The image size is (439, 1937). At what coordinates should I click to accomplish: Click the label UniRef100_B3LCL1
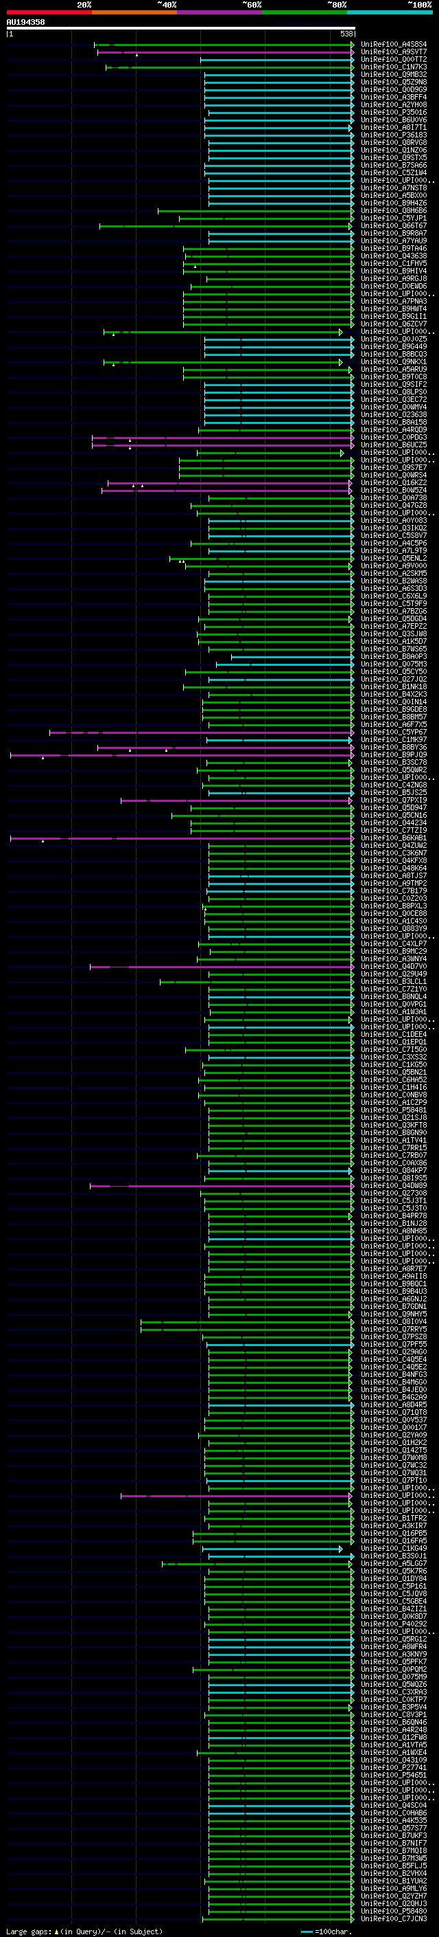tap(393, 981)
